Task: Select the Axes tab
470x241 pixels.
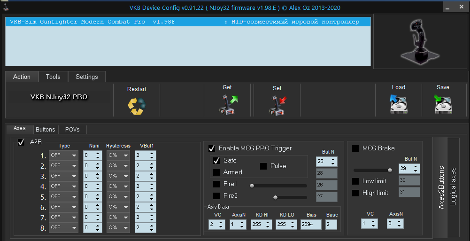Action: pos(19,128)
